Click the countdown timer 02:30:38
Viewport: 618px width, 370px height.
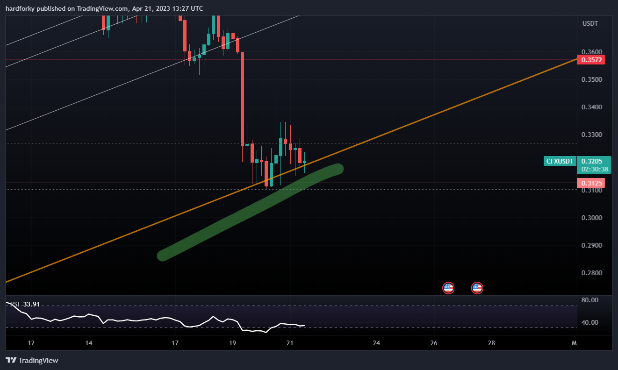pyautogui.click(x=595, y=170)
